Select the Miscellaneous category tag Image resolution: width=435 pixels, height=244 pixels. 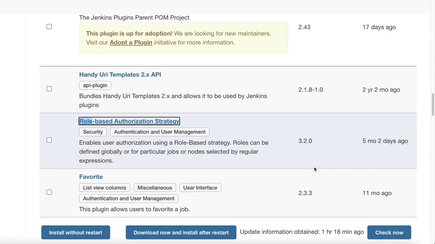pyautogui.click(x=155, y=188)
